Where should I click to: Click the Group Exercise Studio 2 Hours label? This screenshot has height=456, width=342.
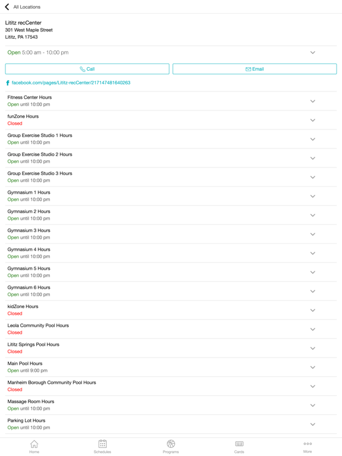(x=40, y=154)
